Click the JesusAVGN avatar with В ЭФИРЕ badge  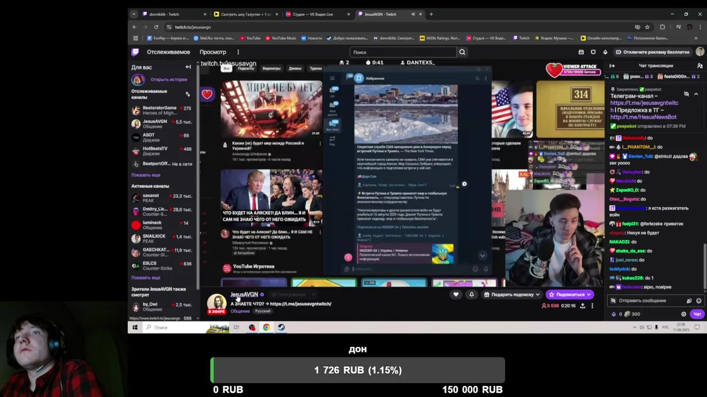click(x=216, y=303)
